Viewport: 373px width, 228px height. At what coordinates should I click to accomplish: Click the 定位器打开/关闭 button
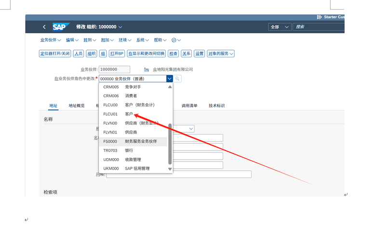[x=54, y=54]
